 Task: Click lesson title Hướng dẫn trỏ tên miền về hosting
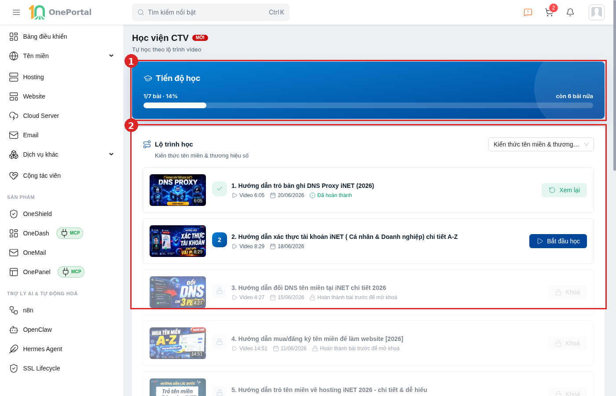[x=329, y=390]
